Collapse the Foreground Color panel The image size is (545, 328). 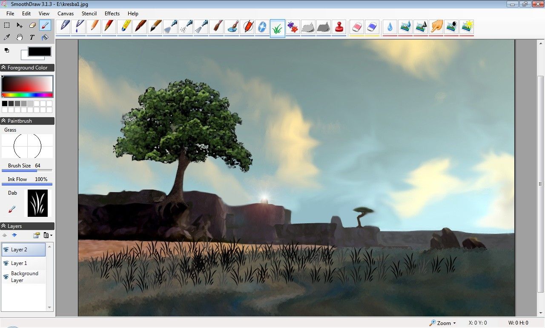coord(4,67)
